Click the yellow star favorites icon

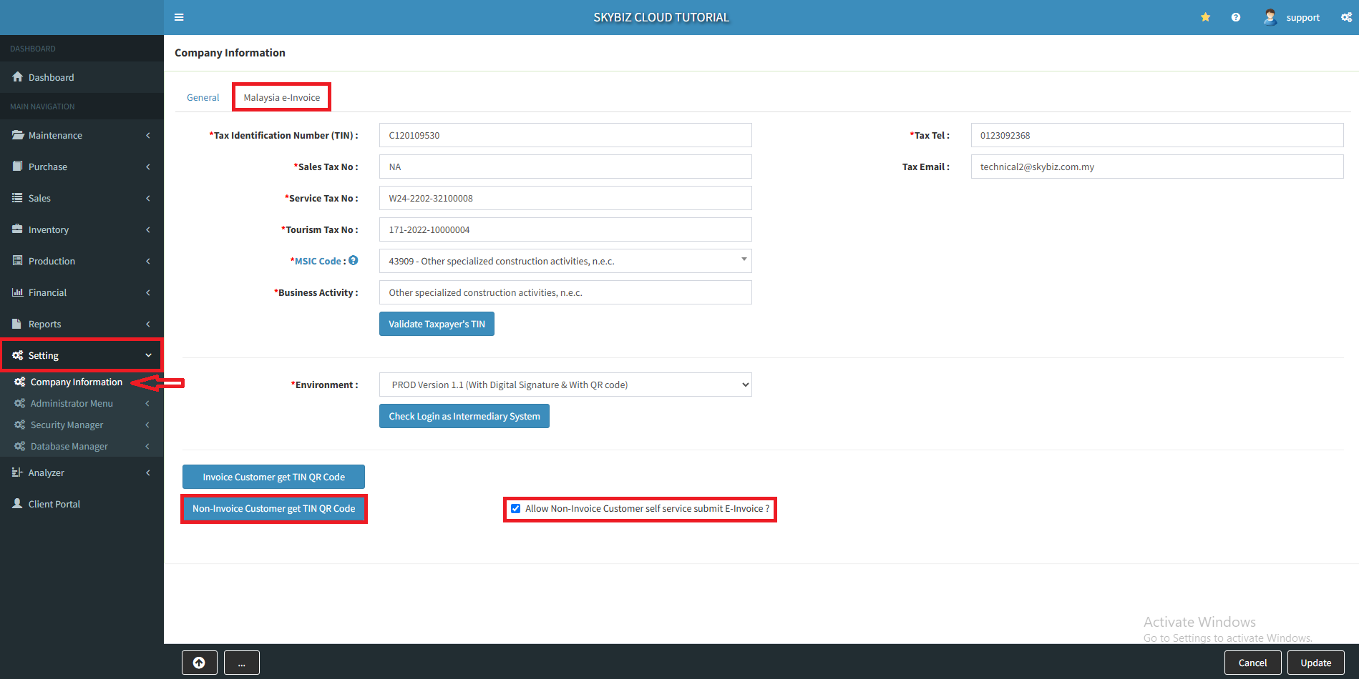tap(1205, 17)
